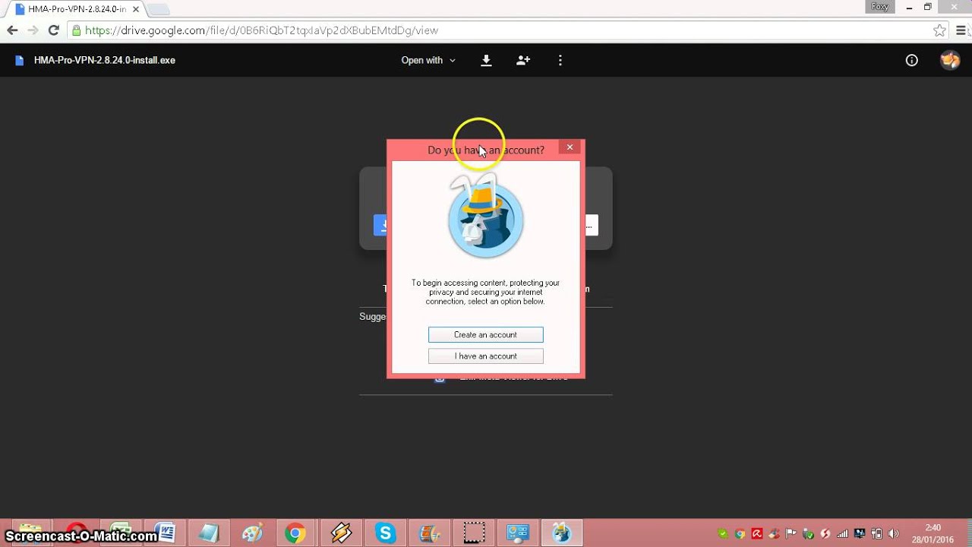
Task: Click the To begin accessing content description text
Action: (486, 292)
